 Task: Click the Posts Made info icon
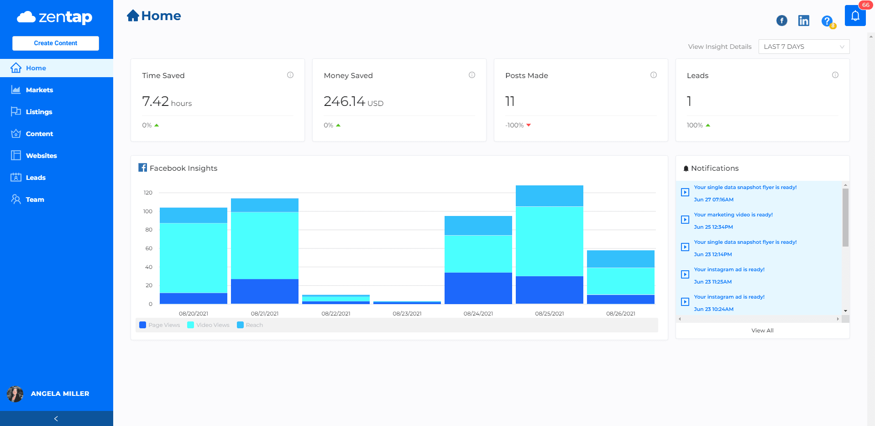coord(654,75)
